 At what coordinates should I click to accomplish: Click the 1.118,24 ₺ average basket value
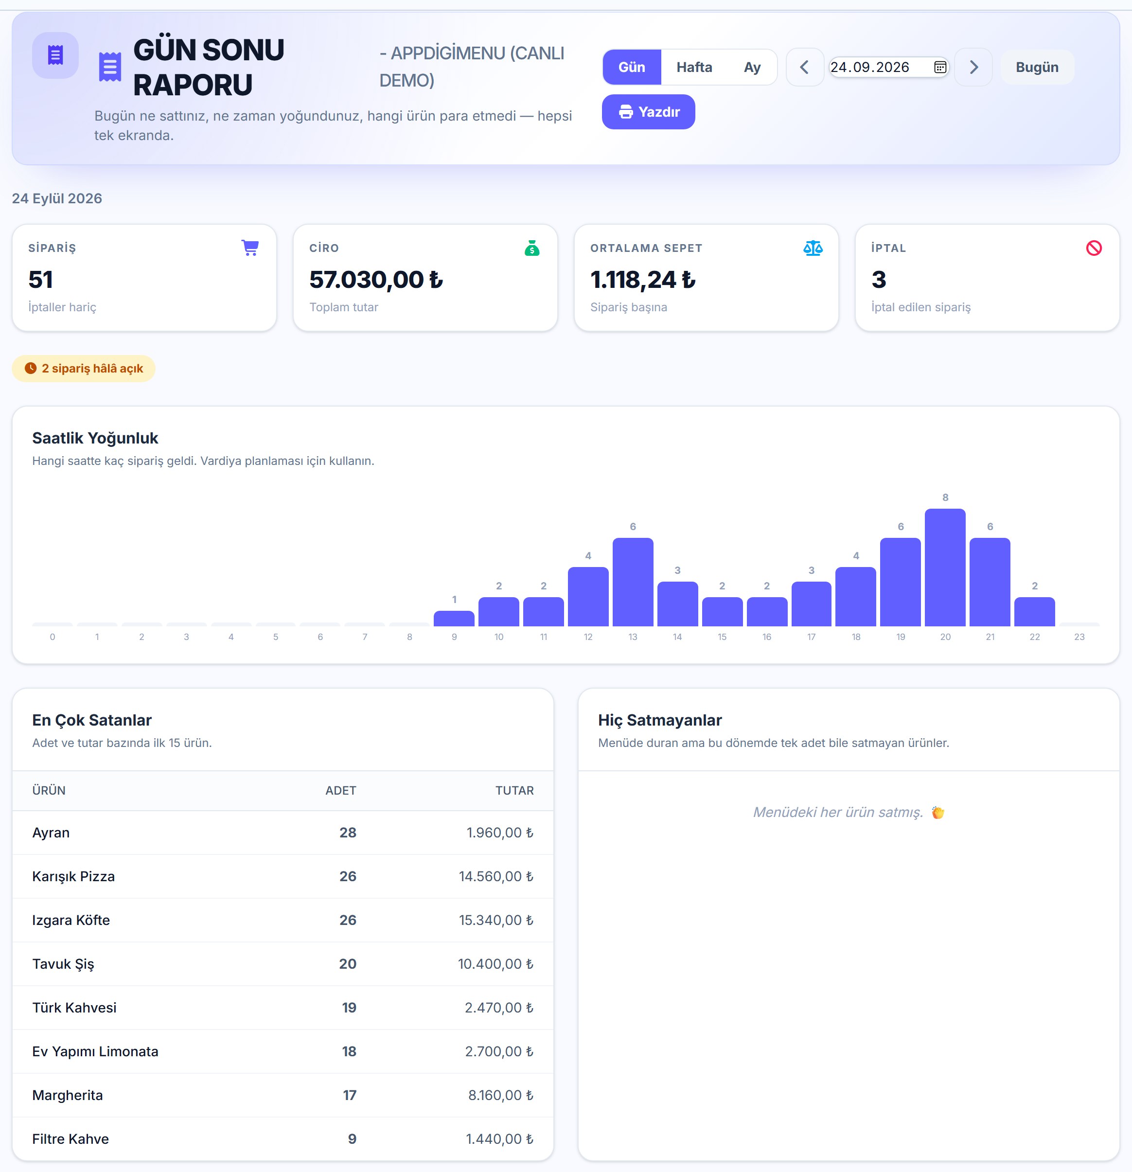point(643,280)
